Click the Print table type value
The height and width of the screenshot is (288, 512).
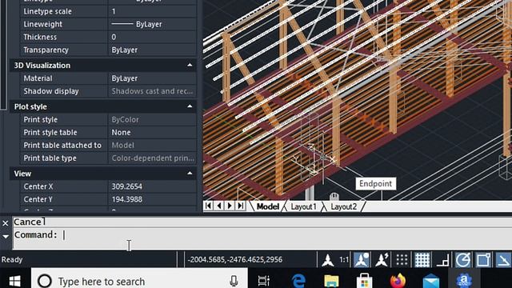(152, 158)
